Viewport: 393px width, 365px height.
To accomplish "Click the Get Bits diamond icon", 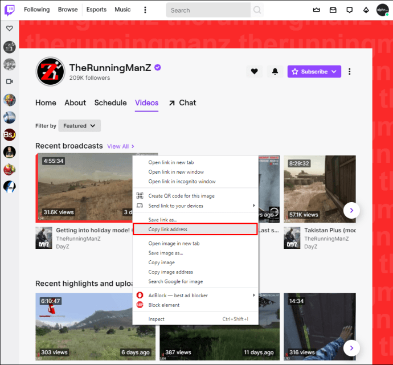I will [x=366, y=10].
